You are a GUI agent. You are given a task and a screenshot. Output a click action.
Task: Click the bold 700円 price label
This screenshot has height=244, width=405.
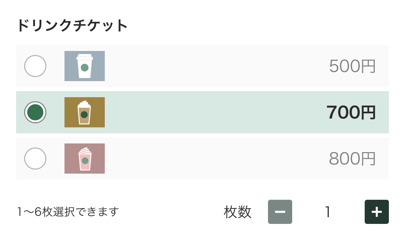pyautogui.click(x=351, y=113)
